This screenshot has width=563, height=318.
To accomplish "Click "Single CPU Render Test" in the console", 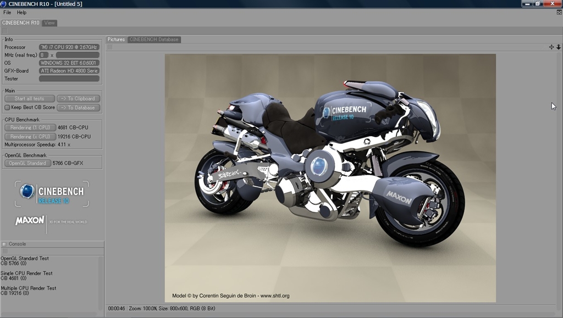I will (26, 273).
